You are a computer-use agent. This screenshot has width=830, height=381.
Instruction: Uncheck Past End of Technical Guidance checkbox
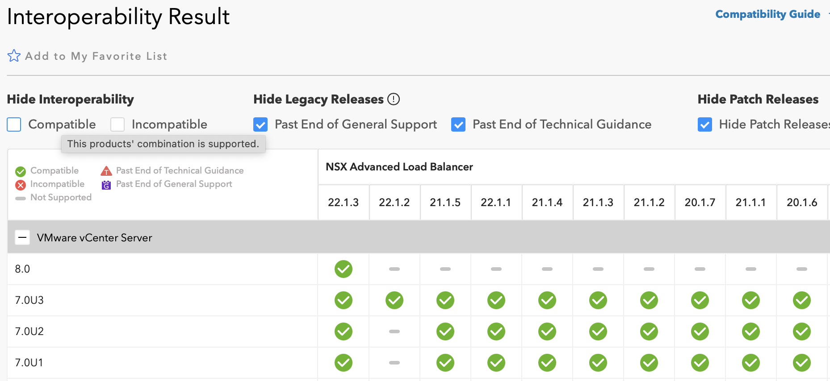458,124
